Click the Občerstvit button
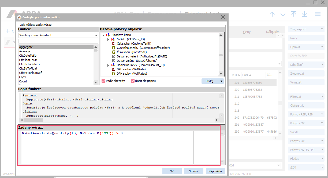328x178 pixels. pos(306,106)
